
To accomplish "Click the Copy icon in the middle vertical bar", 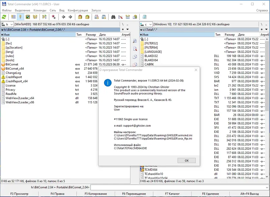I will tap(135, 57).
